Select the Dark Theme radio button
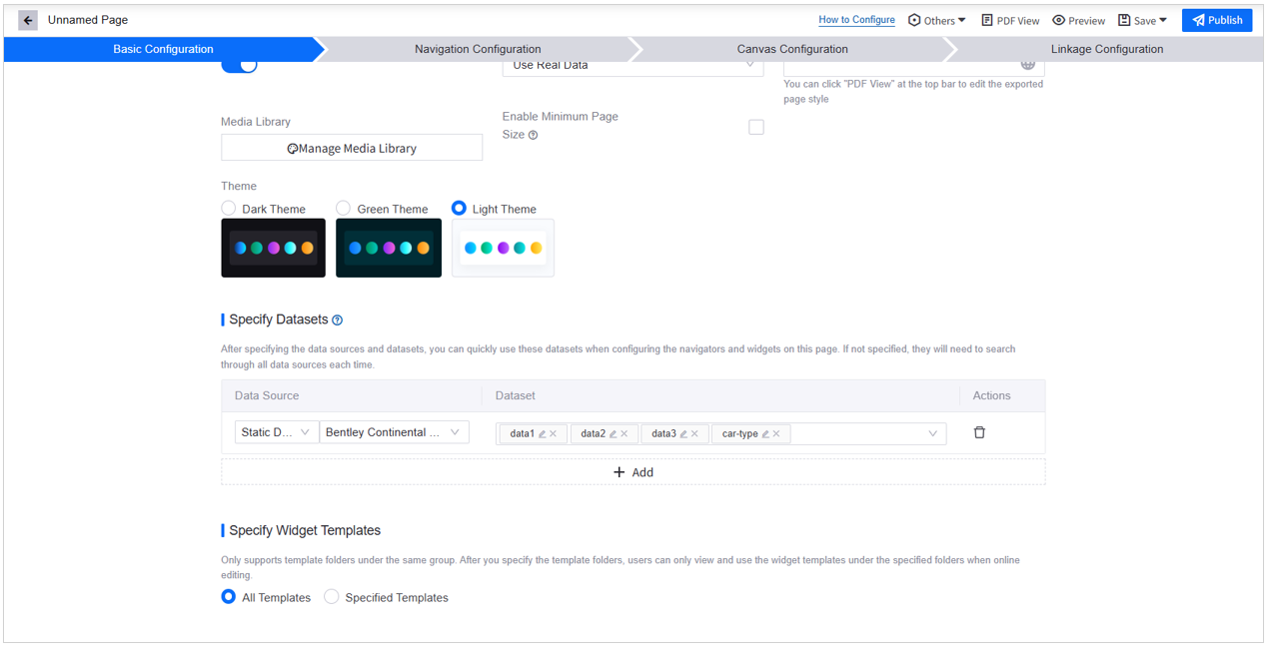Screen dimensions: 1270x647 coord(229,208)
